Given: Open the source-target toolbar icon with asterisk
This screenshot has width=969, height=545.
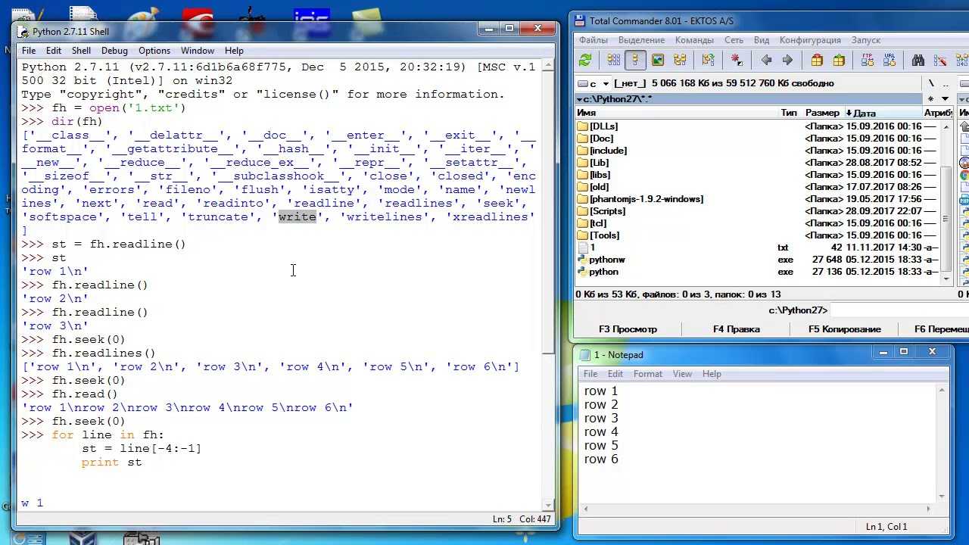Looking at the screenshot, I should (x=737, y=61).
